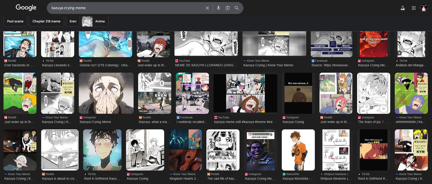
Task: Start voice search with the microphone icon
Action: pos(218,8)
